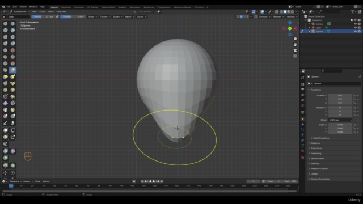This screenshot has height=204, width=363.
Task: Open the Mask header menu
Action: pos(51,11)
